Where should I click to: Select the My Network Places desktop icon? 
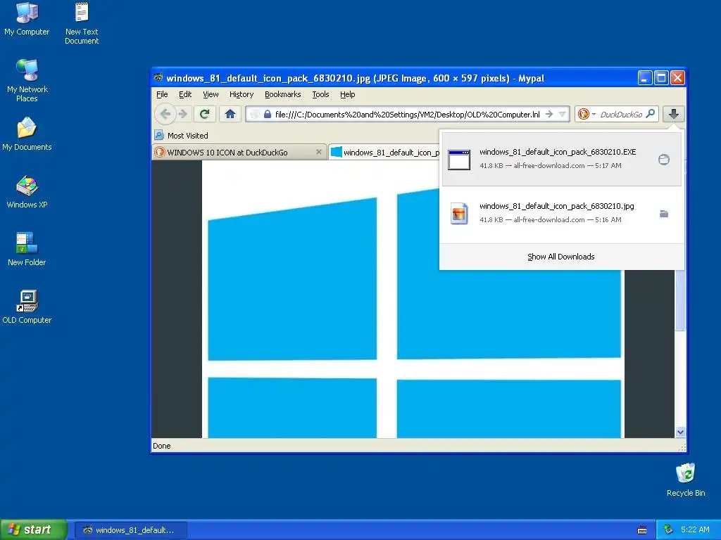point(27,80)
